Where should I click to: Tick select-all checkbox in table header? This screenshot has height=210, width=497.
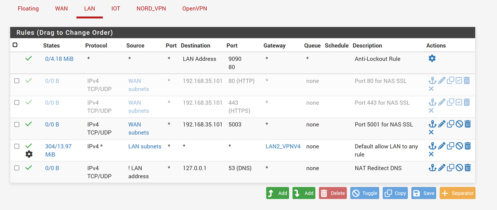(x=15, y=45)
